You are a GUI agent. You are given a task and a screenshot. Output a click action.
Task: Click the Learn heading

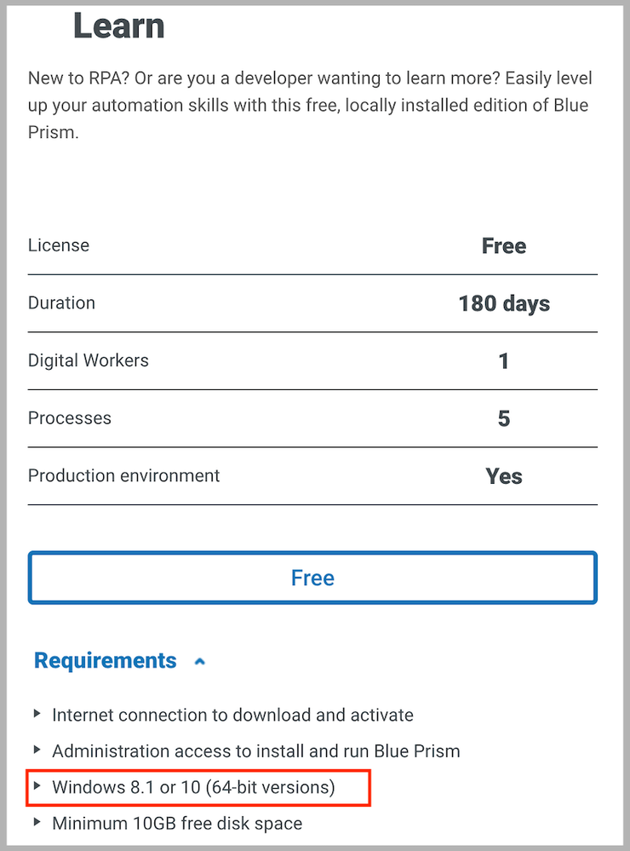click(118, 26)
